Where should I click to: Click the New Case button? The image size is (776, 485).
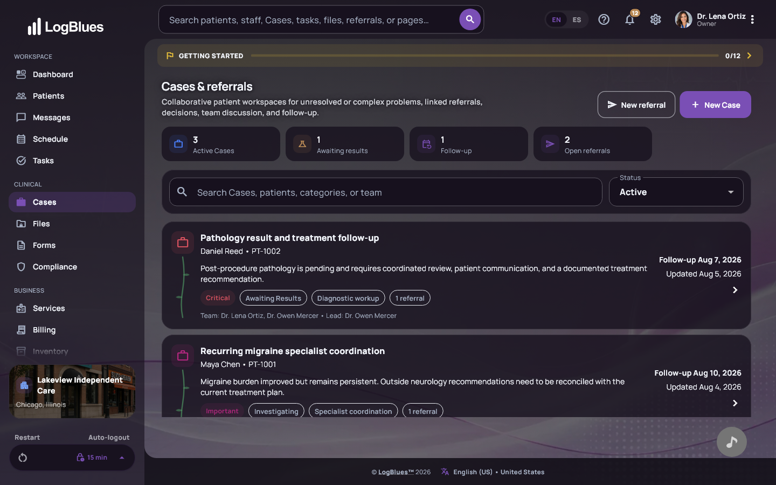715,105
